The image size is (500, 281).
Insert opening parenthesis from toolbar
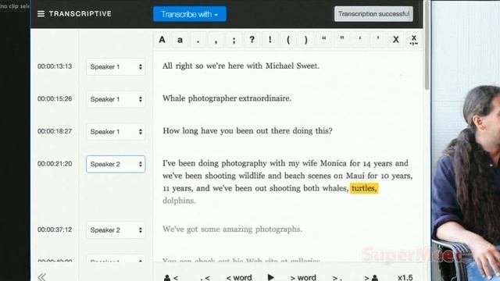click(x=288, y=40)
